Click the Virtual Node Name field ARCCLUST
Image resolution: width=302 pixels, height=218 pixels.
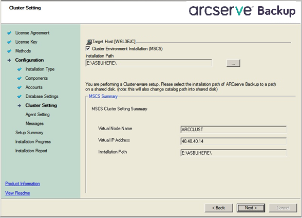click(233, 130)
